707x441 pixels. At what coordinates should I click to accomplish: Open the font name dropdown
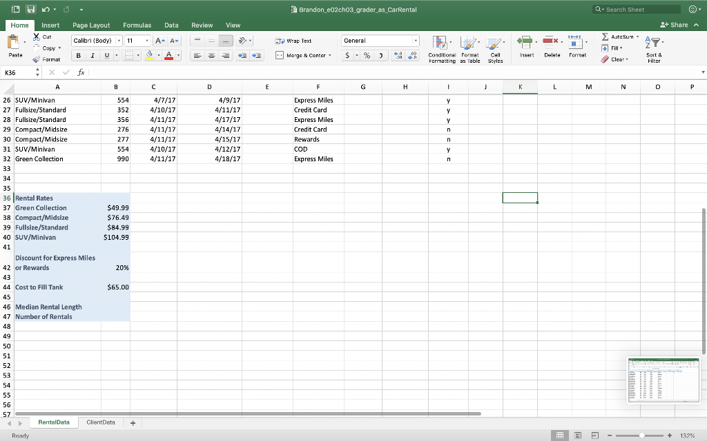coord(119,41)
